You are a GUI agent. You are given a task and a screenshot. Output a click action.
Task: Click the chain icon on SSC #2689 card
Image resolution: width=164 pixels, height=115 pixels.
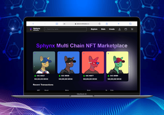click(x=108, y=53)
